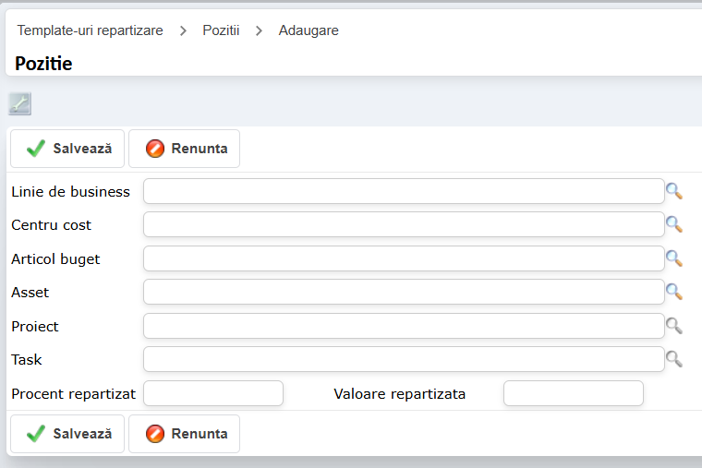Click the wrench settings icon below the title
Screen dimensions: 702x468
(19, 104)
